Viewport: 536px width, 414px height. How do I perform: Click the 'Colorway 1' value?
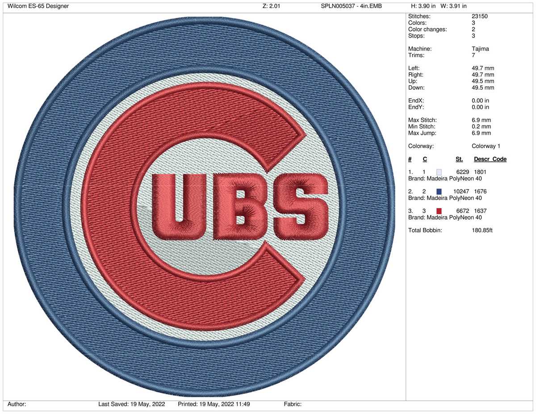coord(486,146)
